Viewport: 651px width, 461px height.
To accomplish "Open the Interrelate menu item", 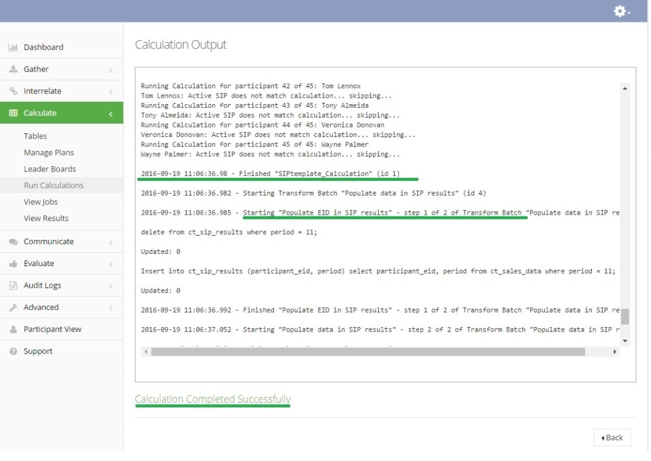I will click(62, 91).
